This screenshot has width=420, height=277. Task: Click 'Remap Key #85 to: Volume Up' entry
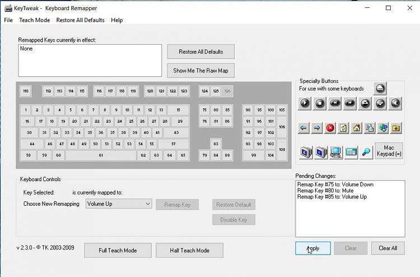(332, 197)
